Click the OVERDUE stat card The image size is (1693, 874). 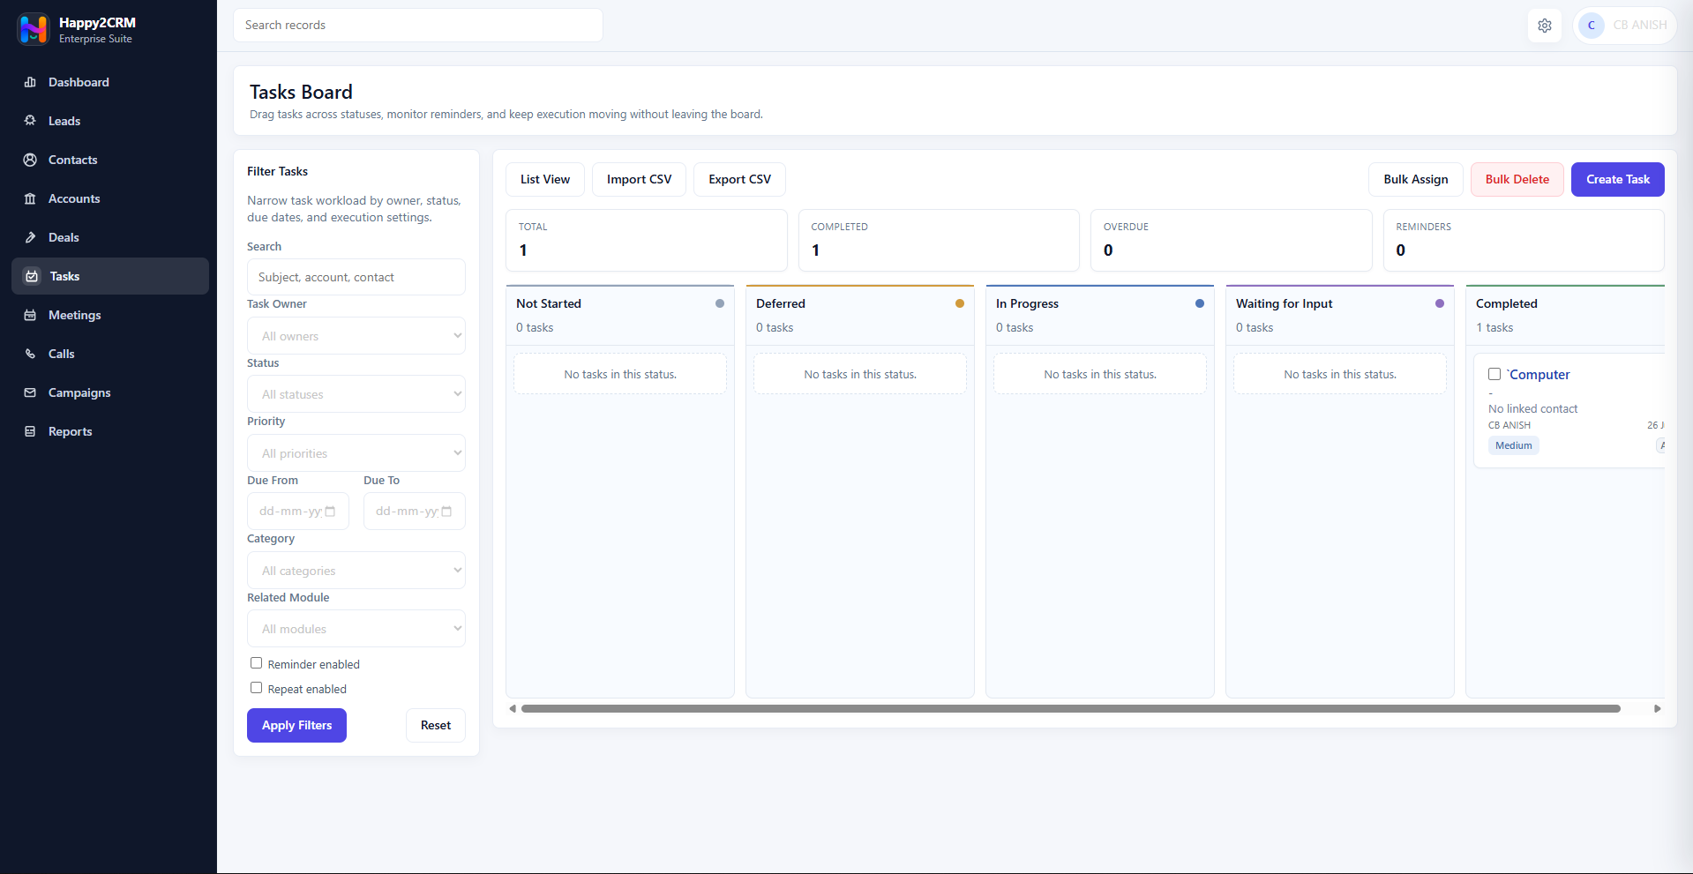(1232, 240)
